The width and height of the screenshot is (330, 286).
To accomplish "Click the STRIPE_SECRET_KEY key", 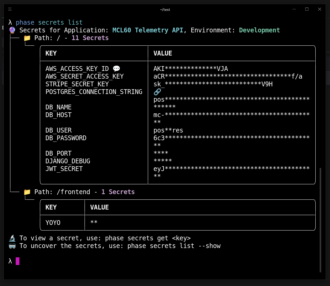I will [x=77, y=84].
